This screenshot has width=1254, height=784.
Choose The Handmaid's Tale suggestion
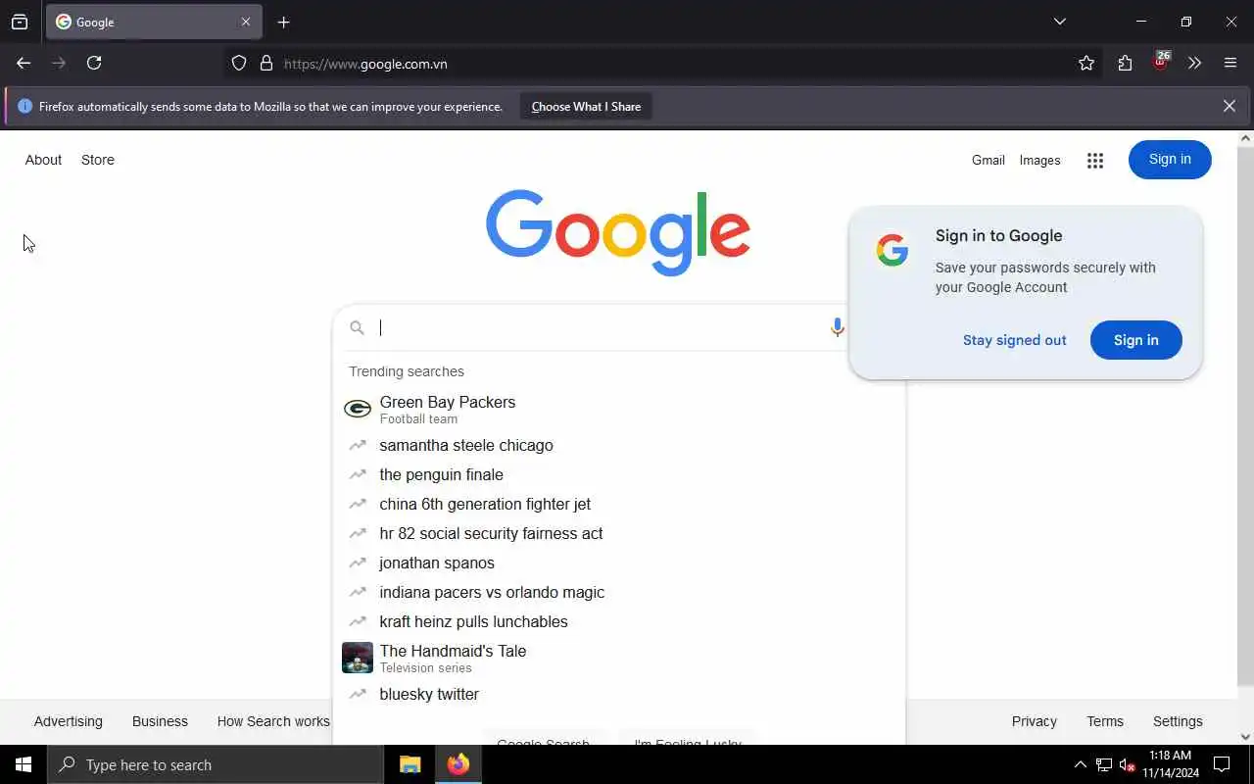pyautogui.click(x=619, y=658)
